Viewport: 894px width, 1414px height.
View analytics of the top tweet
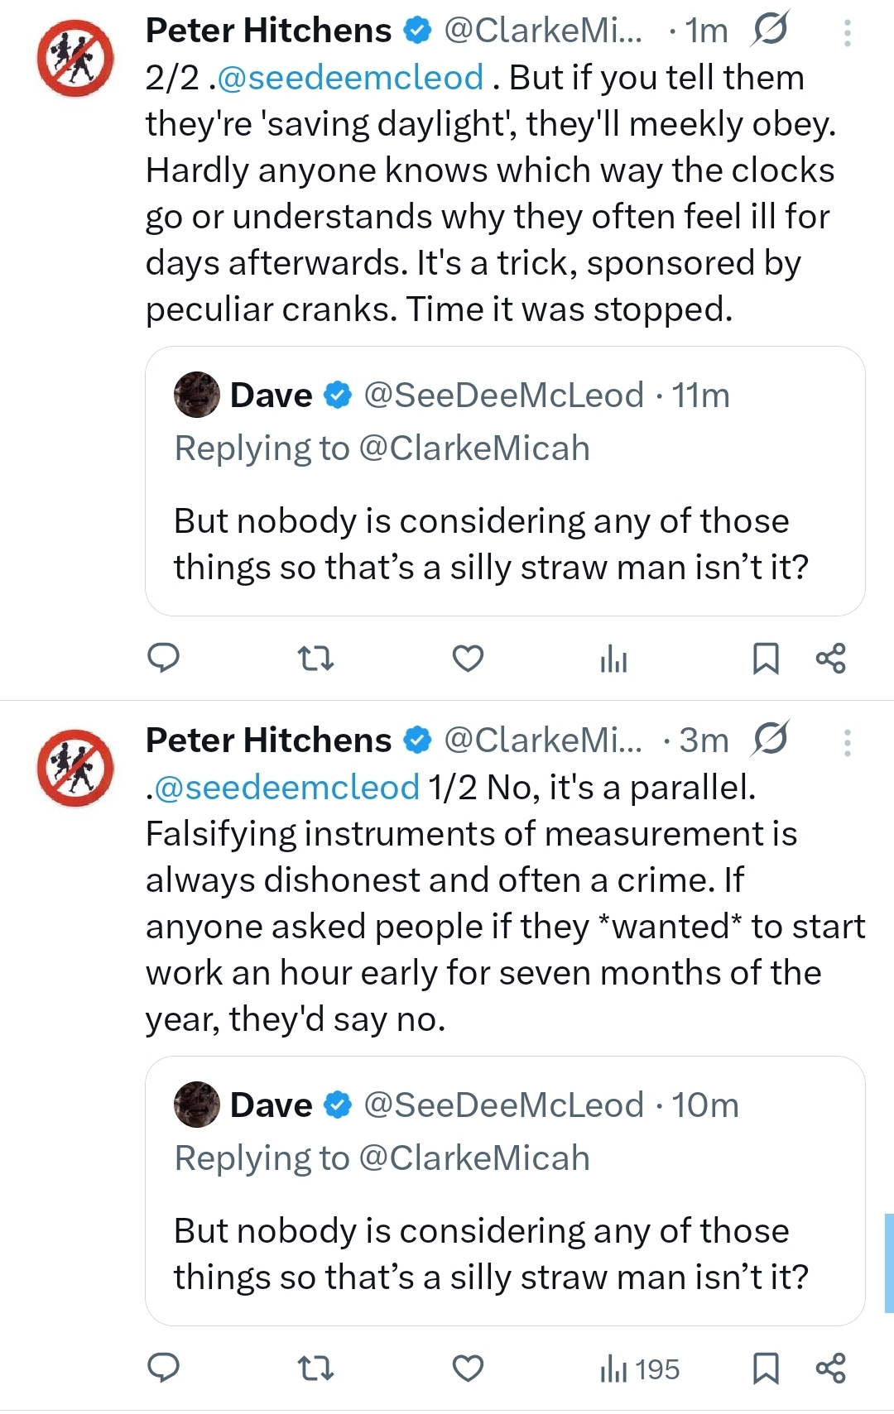(613, 659)
